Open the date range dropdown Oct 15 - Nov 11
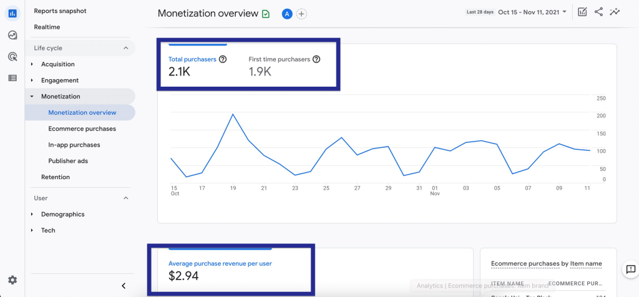 532,12
